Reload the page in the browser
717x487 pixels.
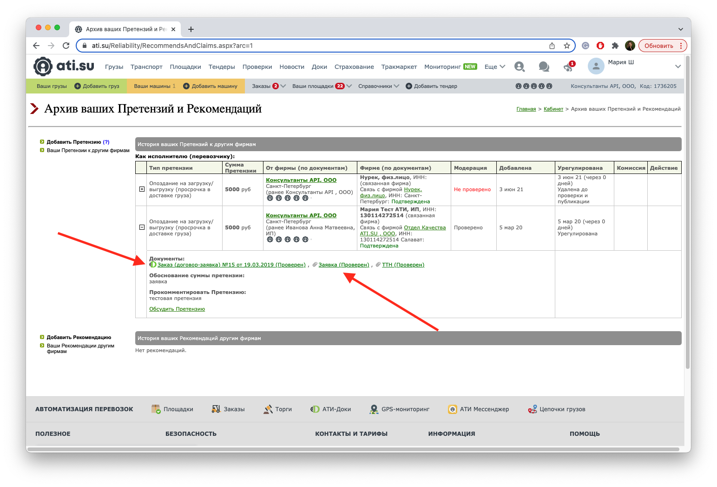coord(66,46)
